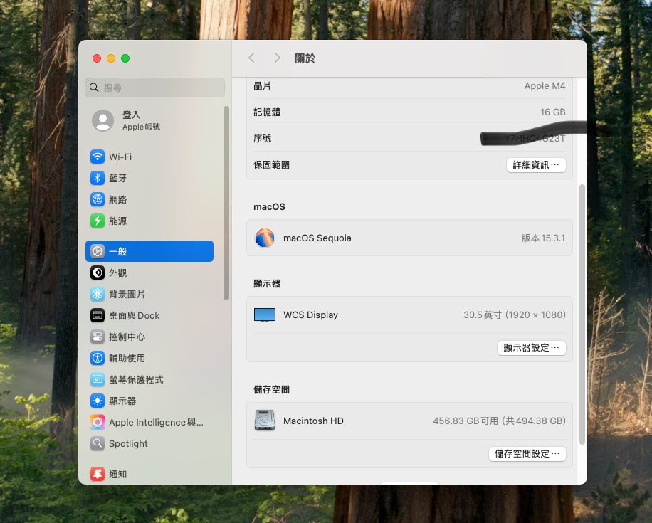
Task: Open the 桌面與 Dock icon
Action: (98, 315)
